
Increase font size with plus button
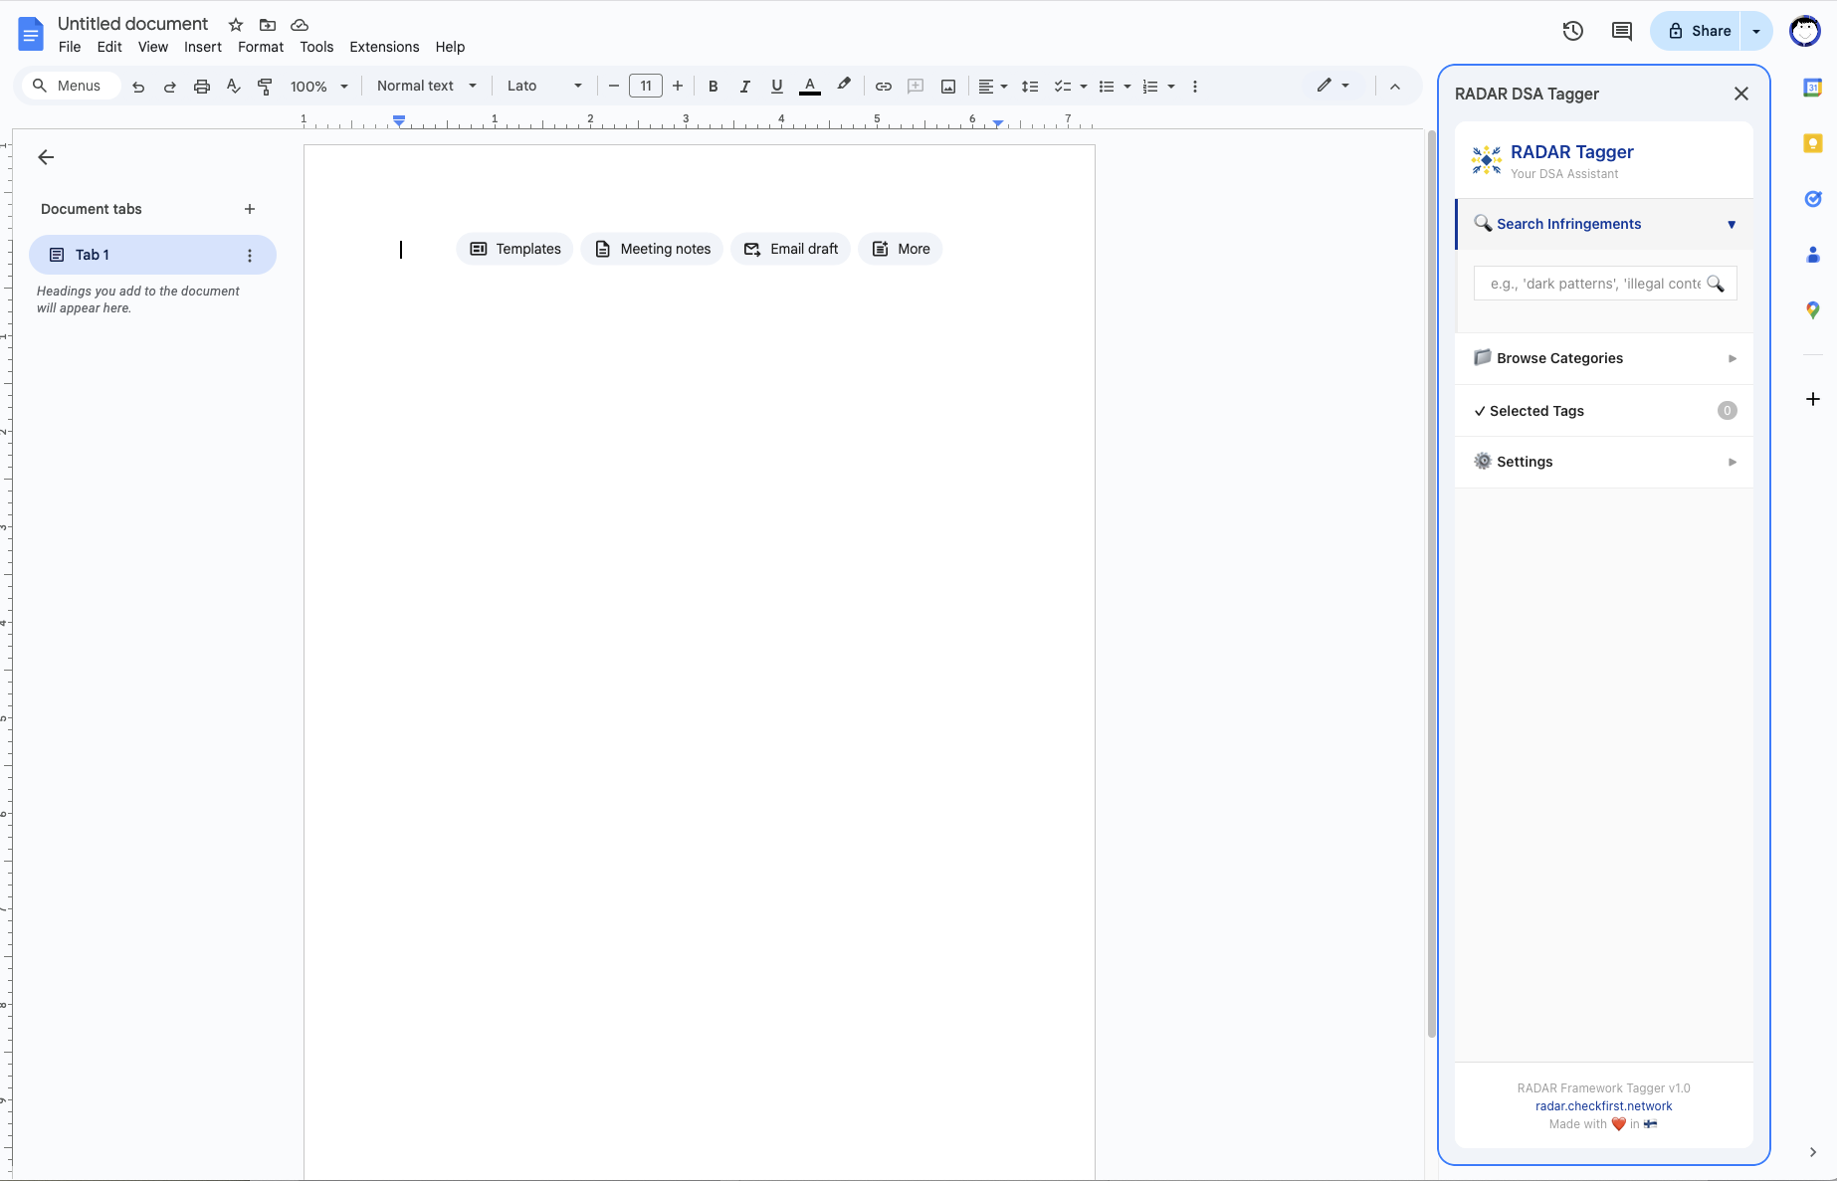coord(678,87)
